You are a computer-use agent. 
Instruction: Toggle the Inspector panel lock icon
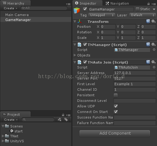pyautogui.click(x=148, y=4)
